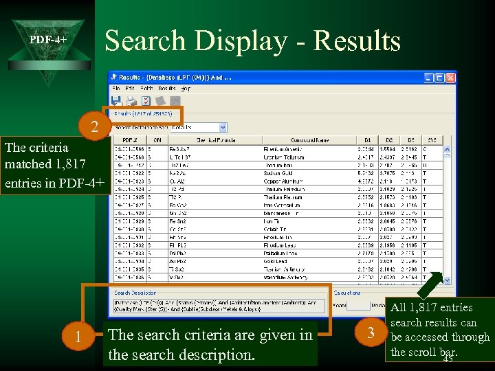Screen dimensions: 495x371
Task: Click the Mean field in Calculations
Action: (x=358, y=305)
